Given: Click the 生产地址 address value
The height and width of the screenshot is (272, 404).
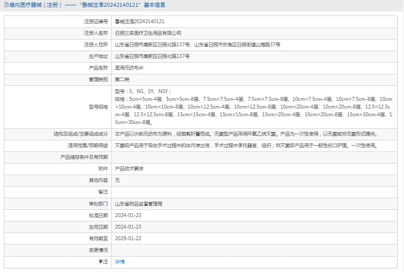Looking at the screenshot, I should pos(152,56).
